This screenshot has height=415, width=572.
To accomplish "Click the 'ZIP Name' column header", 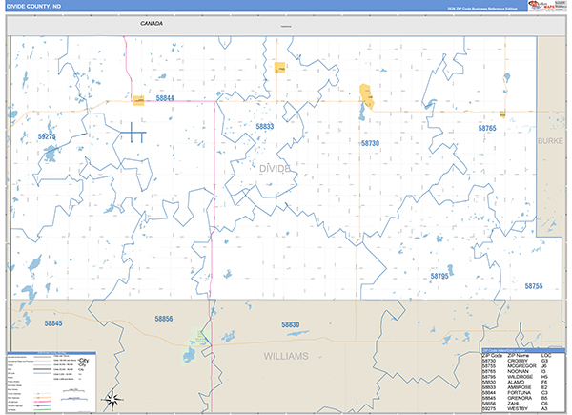I will pyautogui.click(x=518, y=355).
